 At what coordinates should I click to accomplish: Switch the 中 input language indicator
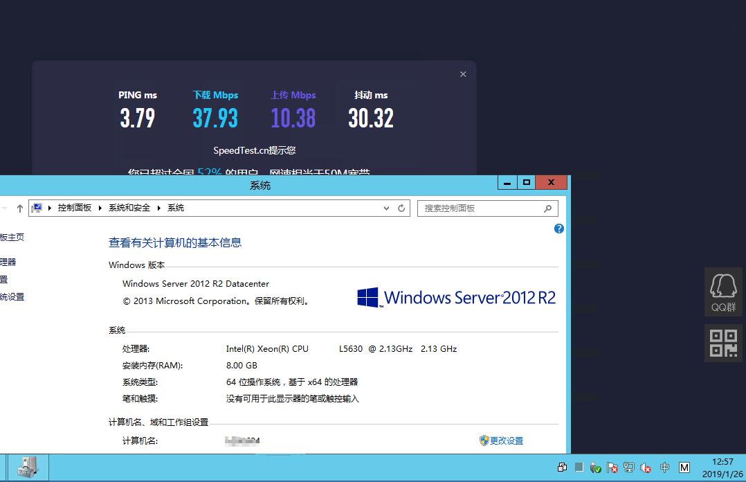(664, 467)
